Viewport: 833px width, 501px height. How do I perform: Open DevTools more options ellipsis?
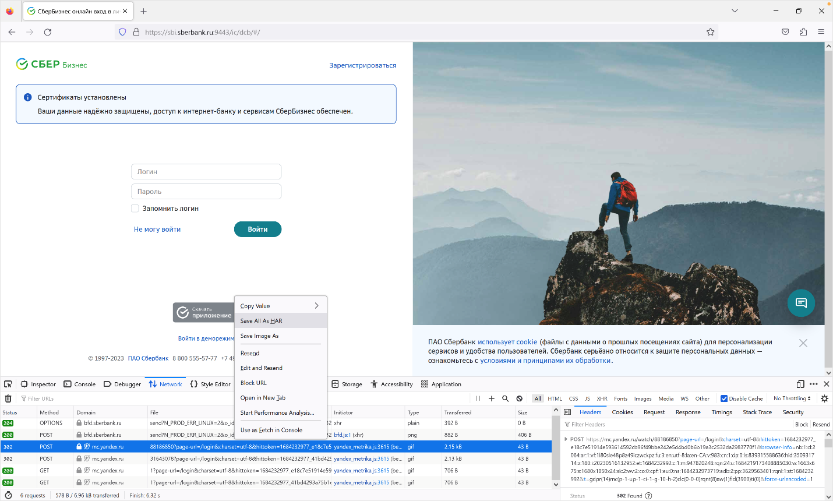(x=814, y=384)
